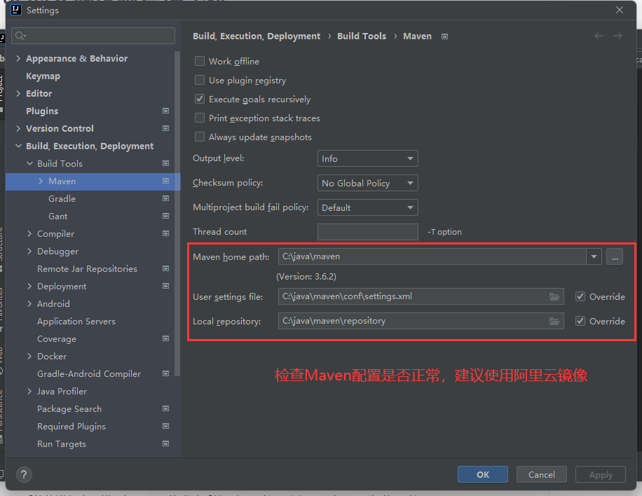
Task: Click project-level marker icon beside Remote Jar Repositories
Action: click(x=166, y=268)
